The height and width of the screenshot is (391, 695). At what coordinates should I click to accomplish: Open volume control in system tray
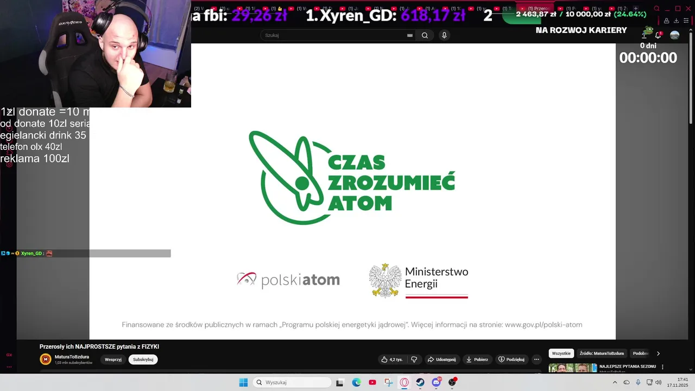[659, 382]
